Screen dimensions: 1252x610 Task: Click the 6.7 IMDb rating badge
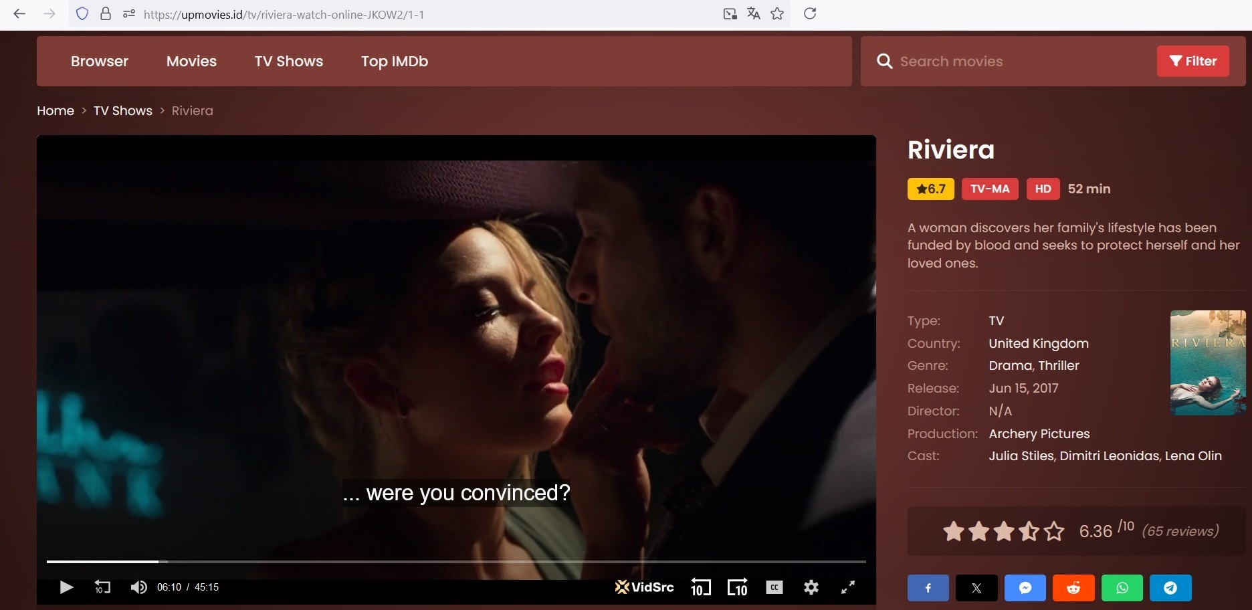point(931,189)
